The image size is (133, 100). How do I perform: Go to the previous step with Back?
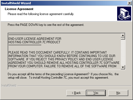(x=76, y=93)
